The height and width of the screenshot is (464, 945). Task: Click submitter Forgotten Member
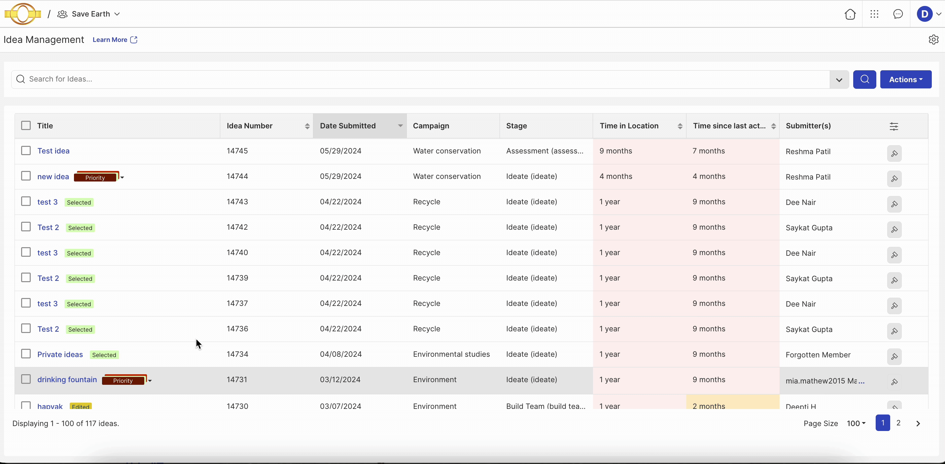818,355
